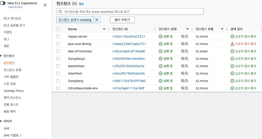Image resolution: width=262 pixels, height=139 pixels.
Task: Click zoom-in filter icon on Dangdang2 row
Action: point(183,59)
